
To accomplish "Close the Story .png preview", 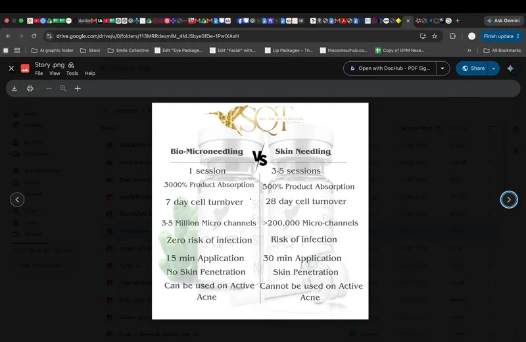I will 11,68.
